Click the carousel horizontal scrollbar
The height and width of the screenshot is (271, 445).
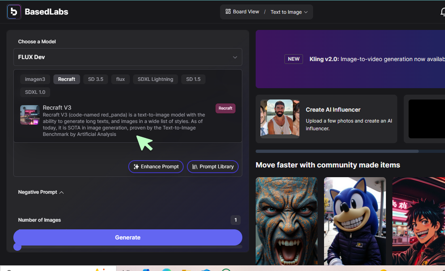337,151
